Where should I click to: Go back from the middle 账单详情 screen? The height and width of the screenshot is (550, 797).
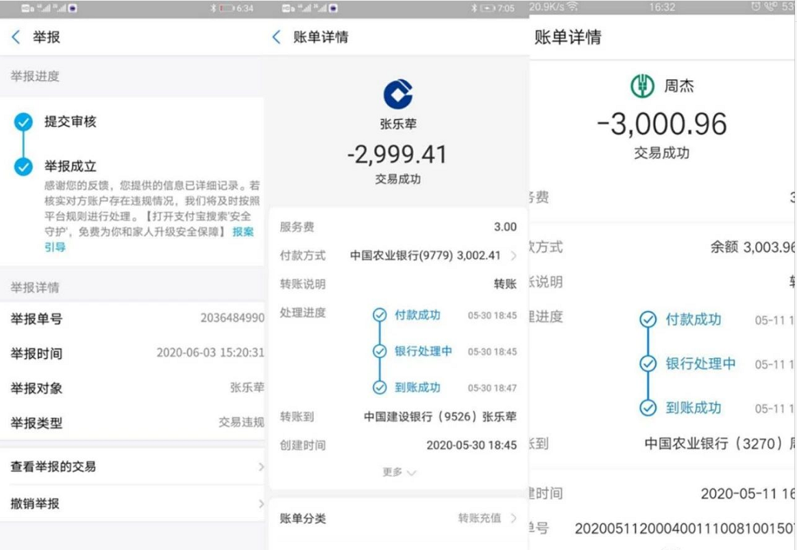pos(277,37)
